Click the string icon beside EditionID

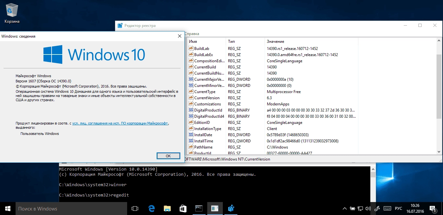pyautogui.click(x=191, y=123)
